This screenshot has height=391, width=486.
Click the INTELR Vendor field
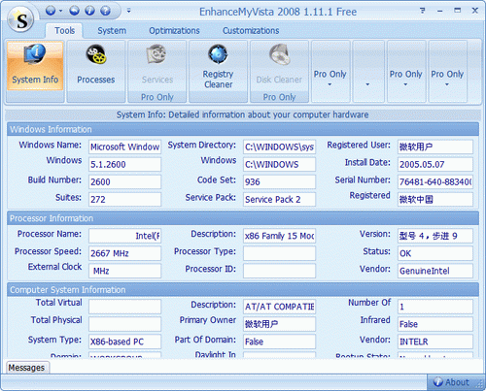pos(435,342)
